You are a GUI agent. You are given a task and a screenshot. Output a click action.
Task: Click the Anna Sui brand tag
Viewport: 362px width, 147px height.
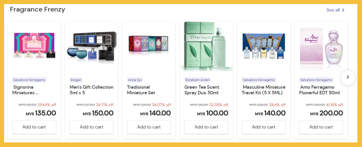[x=135, y=80]
